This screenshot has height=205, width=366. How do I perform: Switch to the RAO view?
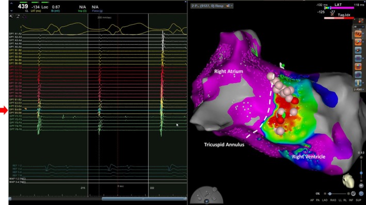(333, 200)
